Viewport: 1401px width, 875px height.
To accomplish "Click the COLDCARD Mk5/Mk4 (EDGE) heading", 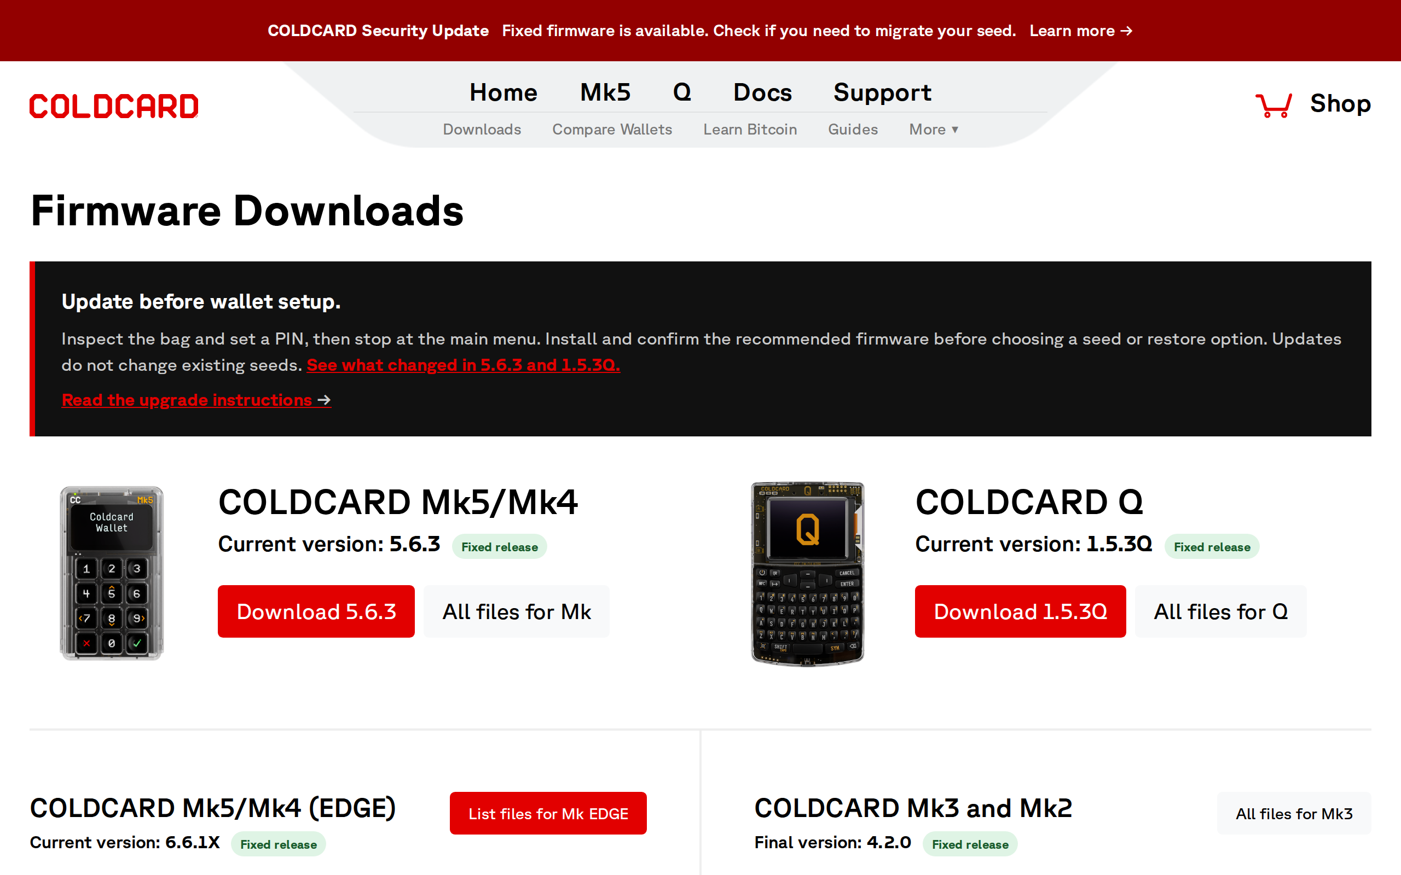I will 213,808.
